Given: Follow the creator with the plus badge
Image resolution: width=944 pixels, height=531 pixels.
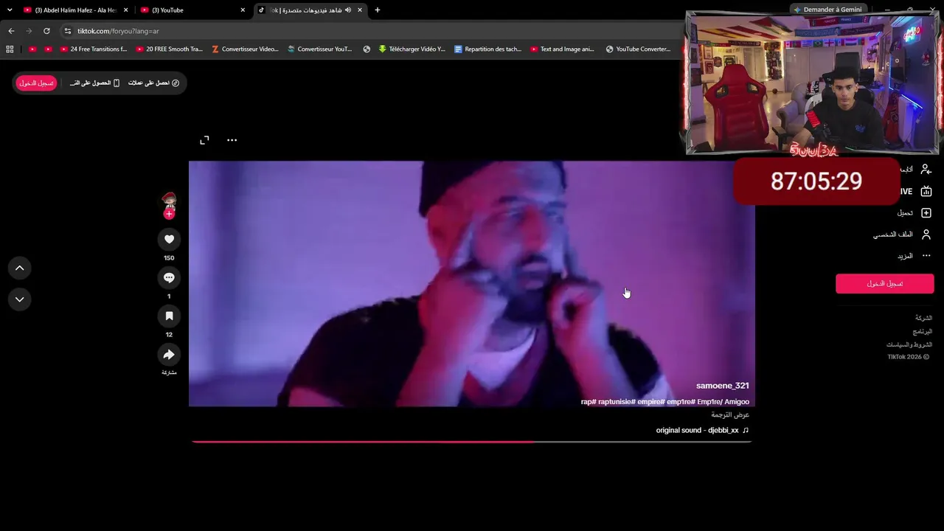Looking at the screenshot, I should 169,214.
